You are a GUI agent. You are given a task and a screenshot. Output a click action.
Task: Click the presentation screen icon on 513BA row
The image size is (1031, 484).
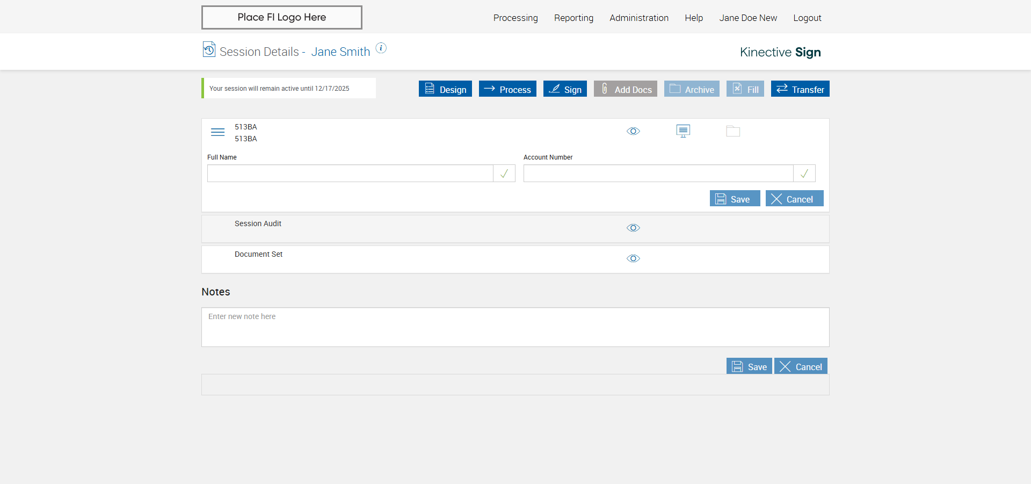[683, 131]
